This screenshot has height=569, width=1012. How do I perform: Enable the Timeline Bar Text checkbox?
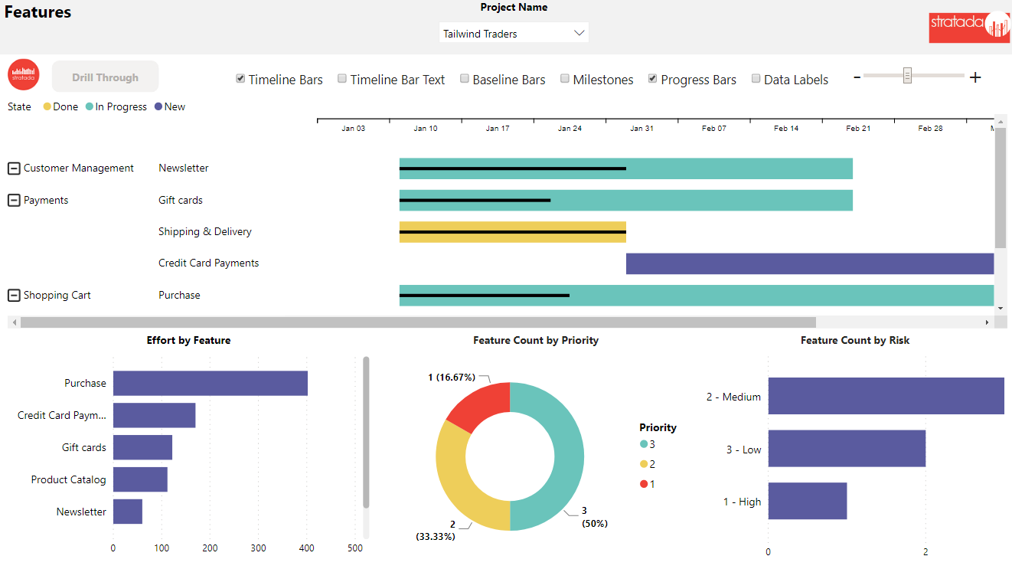tap(342, 79)
